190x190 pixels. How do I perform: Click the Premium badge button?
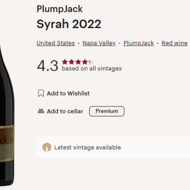coord(107,111)
